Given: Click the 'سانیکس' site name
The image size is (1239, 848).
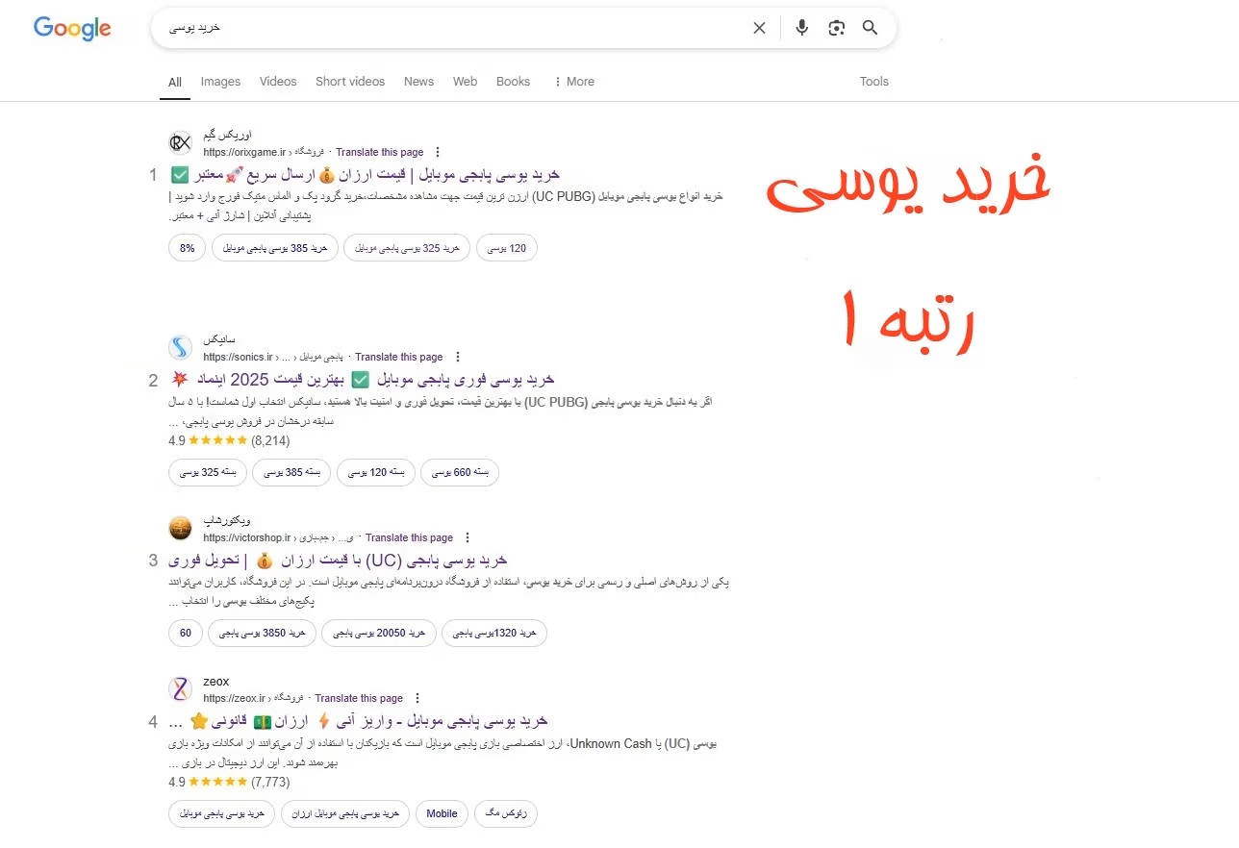Looking at the screenshot, I should pos(219,340).
